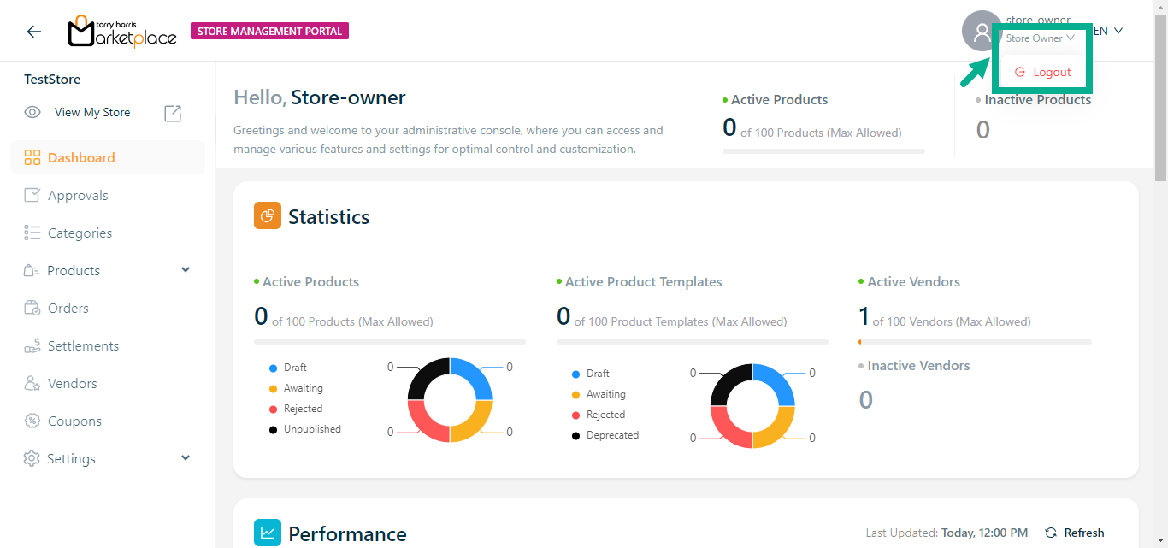This screenshot has height=548, width=1168.
Task: Click the Orders bag icon
Action: (x=32, y=308)
